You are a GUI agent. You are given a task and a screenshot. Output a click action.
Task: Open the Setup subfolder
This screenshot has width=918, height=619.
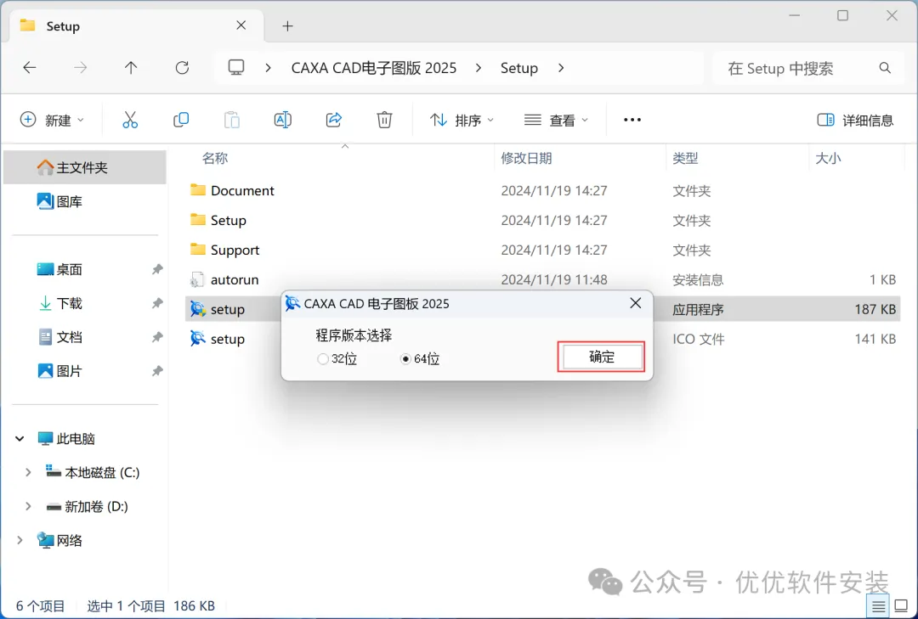[x=229, y=221]
